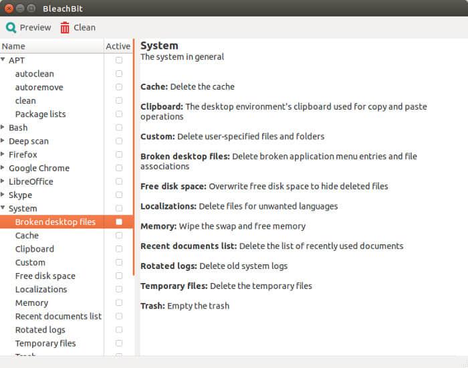Select the Free disk space item
Screen dimensions: 468x368
(x=45, y=276)
